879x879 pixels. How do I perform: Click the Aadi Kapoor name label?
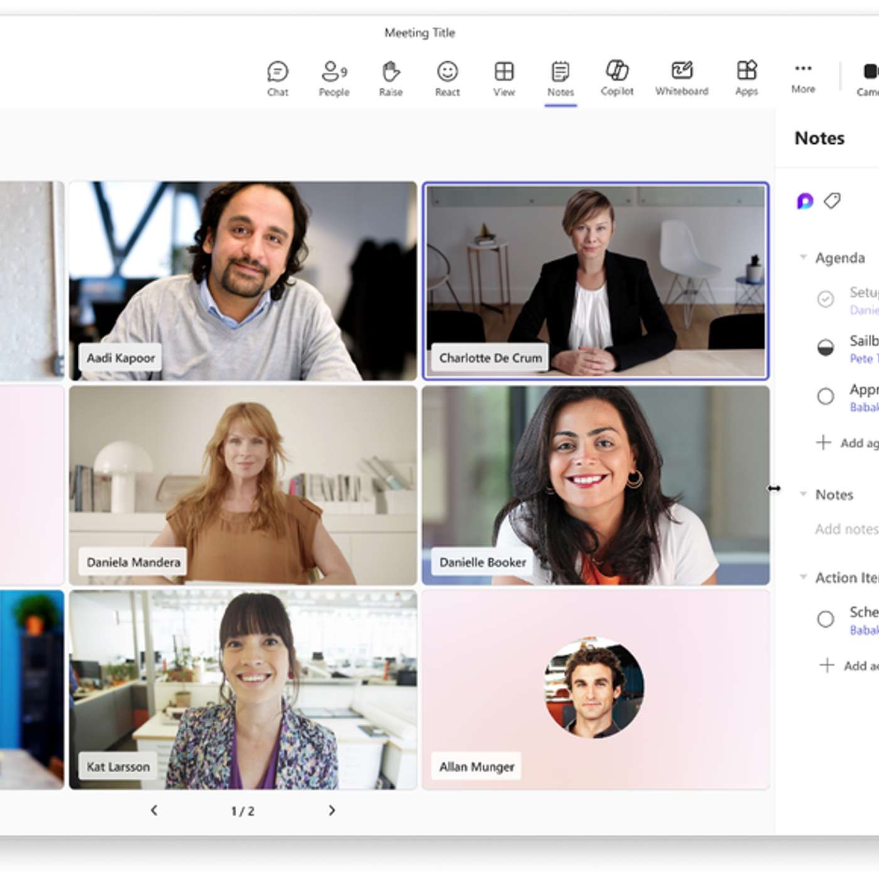(121, 358)
